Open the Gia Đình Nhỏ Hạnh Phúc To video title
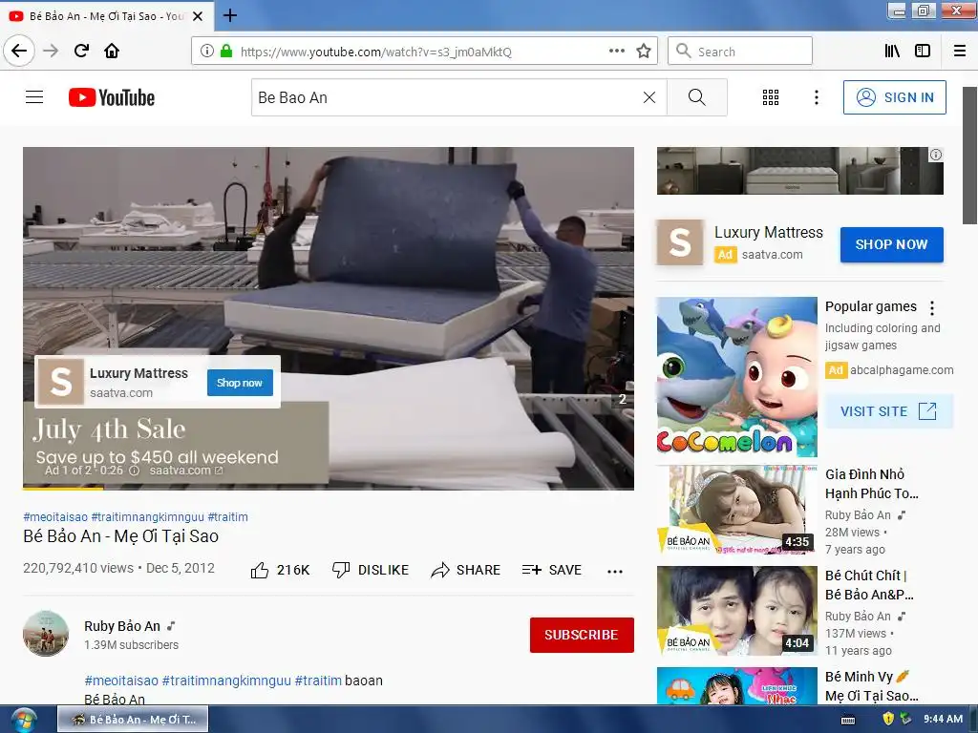The image size is (978, 733). tap(872, 484)
